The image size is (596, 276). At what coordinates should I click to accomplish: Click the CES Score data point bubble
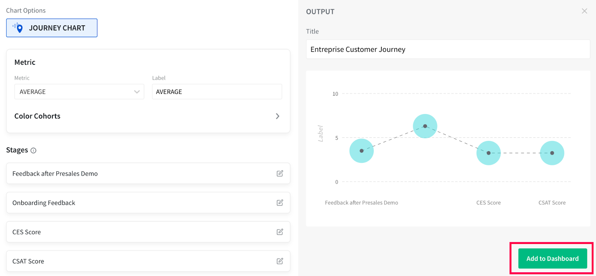tap(488, 153)
